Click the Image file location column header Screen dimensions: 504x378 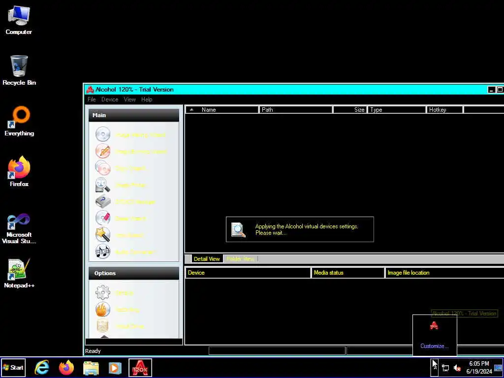click(444, 273)
